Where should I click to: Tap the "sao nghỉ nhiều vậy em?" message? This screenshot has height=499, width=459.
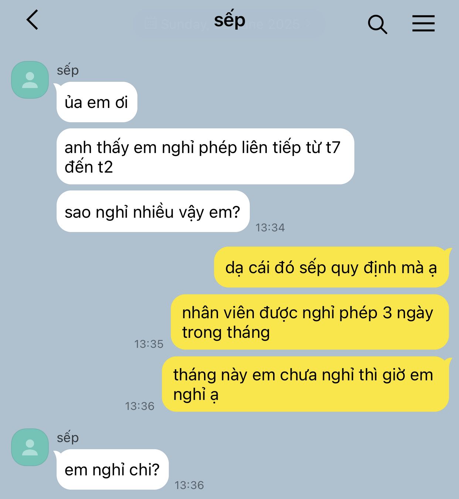(153, 211)
